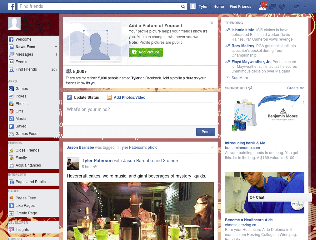Open the Games app icon

point(11,89)
